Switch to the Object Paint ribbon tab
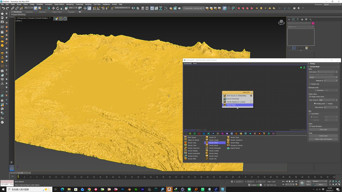 click(57, 12)
